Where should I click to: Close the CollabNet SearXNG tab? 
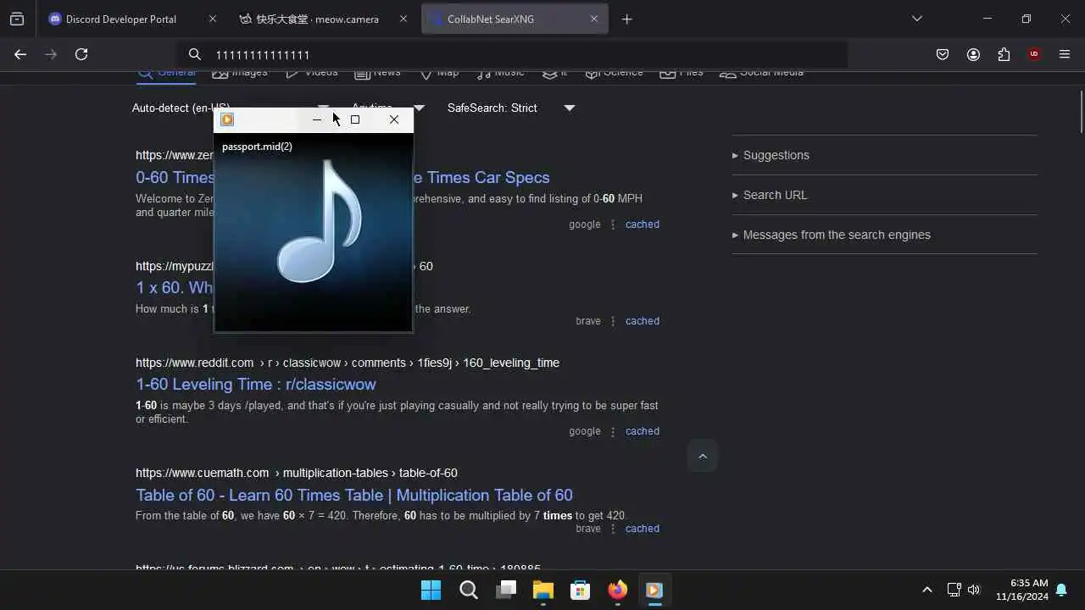[x=594, y=19]
